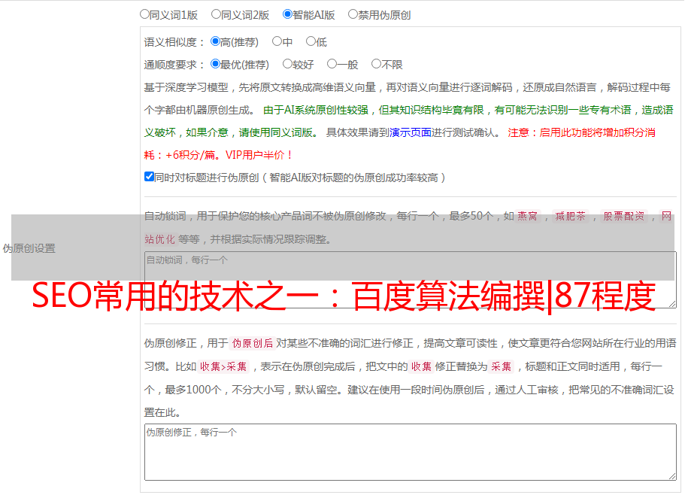
Task: Set 语义相似度 to 高(推荐)
Action: click(x=215, y=41)
